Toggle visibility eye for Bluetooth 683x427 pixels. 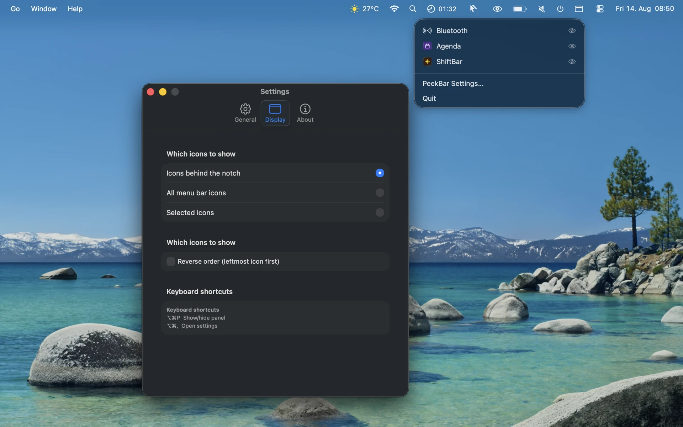(x=572, y=31)
